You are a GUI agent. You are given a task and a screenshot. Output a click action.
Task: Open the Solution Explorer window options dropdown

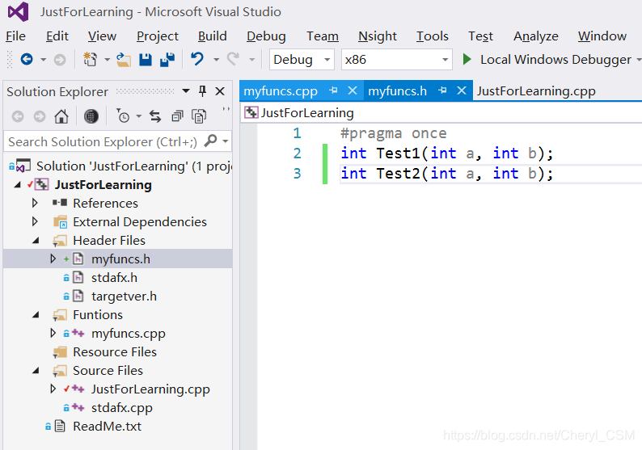coord(186,90)
